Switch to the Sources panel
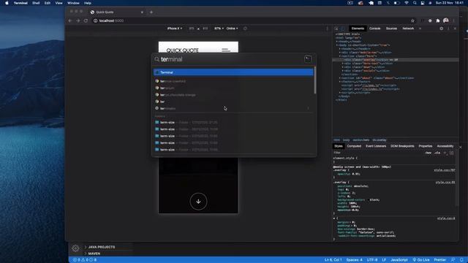Image resolution: width=468 pixels, height=263 pixels. [x=391, y=28]
